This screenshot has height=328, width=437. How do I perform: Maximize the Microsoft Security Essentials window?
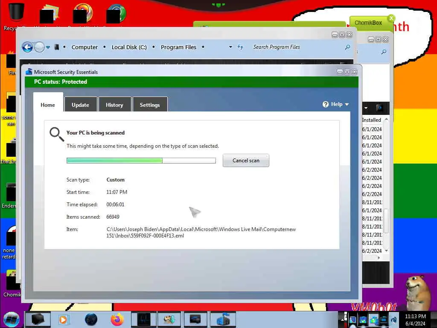click(347, 72)
